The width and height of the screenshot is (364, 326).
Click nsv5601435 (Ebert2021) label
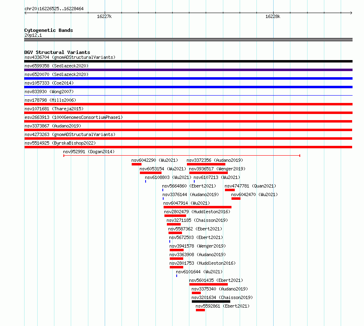(x=216, y=280)
